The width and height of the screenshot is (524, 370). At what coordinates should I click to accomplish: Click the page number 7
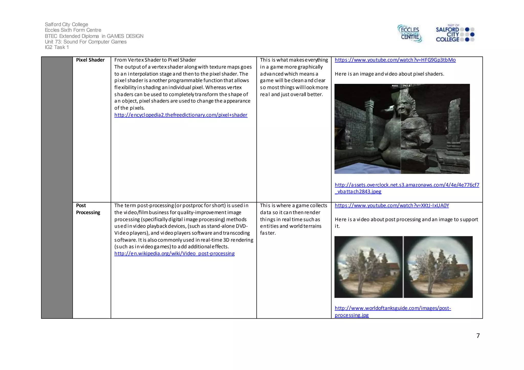[x=478, y=336]
